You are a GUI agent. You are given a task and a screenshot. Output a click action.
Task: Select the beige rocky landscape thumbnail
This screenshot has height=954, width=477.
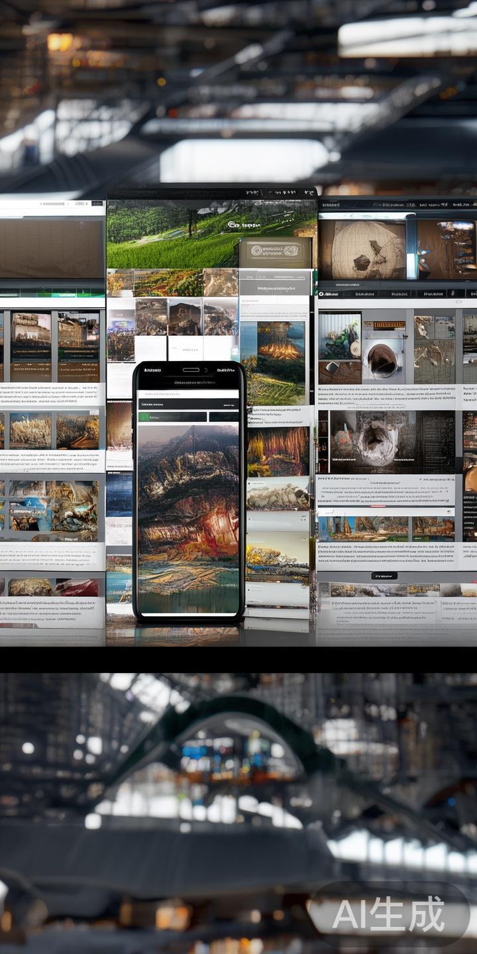coord(278,495)
